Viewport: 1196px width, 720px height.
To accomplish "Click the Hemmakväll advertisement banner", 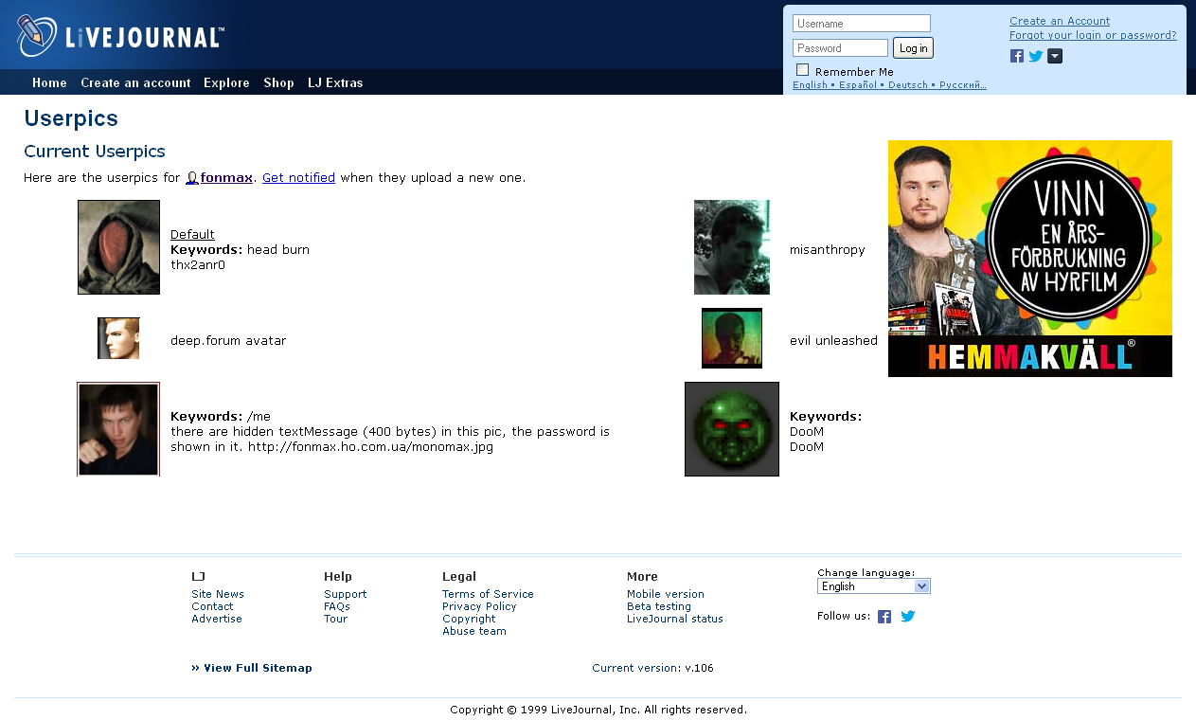I will tap(1030, 259).
